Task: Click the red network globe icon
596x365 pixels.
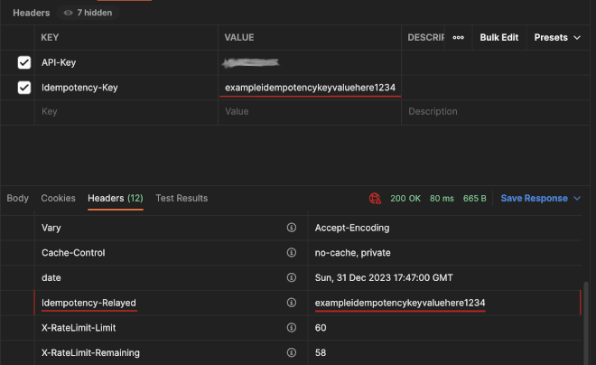Action: tap(376, 198)
